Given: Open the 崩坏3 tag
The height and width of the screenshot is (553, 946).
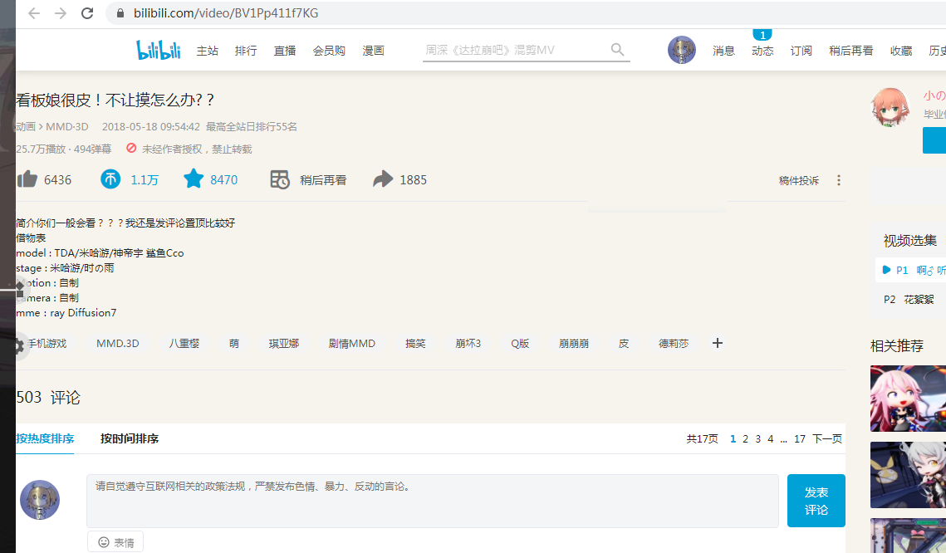Looking at the screenshot, I should (x=468, y=343).
